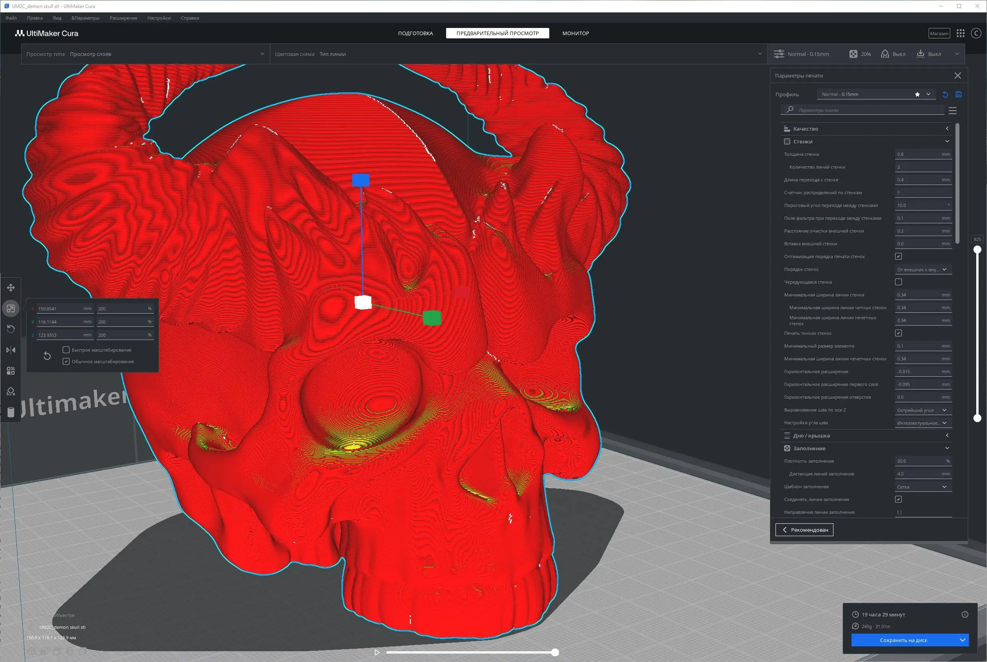
Task: Open the print time info icon
Action: (965, 614)
